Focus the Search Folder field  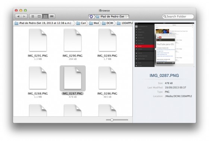pyautogui.click(x=178, y=16)
